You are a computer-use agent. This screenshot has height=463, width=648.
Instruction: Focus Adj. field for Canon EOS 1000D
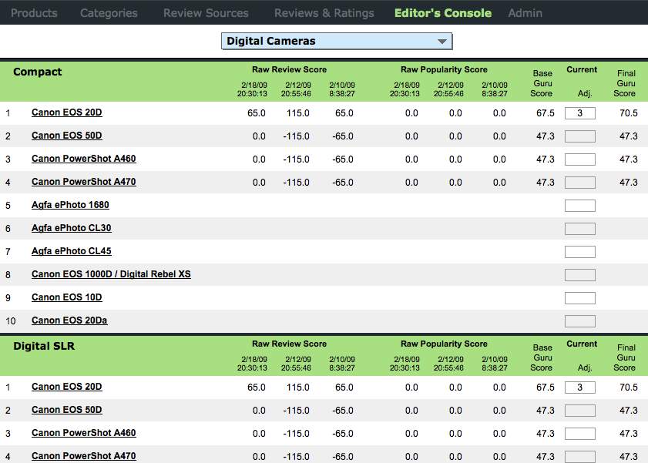tap(580, 275)
